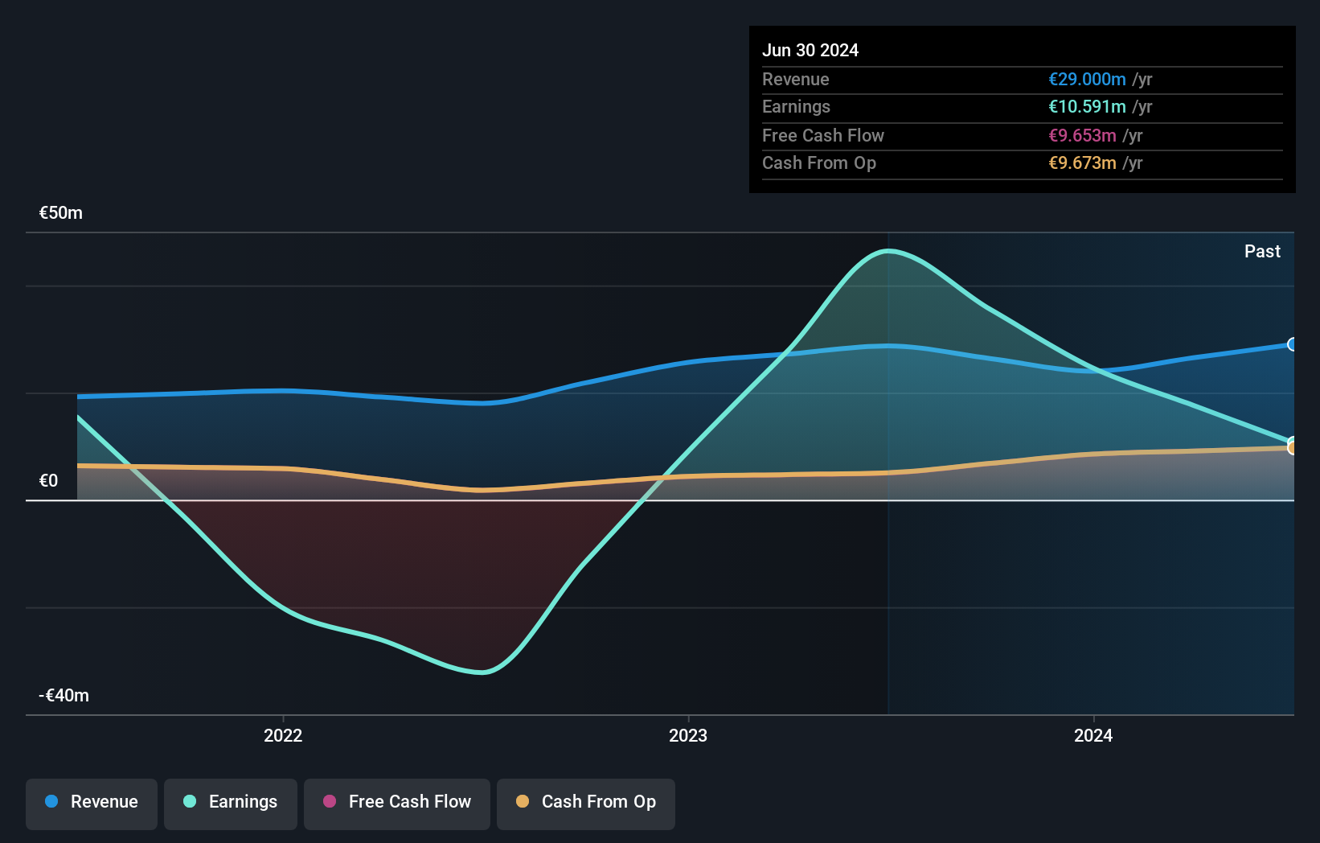The height and width of the screenshot is (843, 1320).
Task: Click the 2022 x-axis label
Action: click(283, 735)
